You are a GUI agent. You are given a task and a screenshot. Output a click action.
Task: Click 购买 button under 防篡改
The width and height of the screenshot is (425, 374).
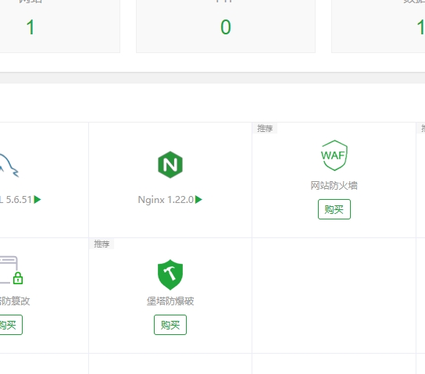tap(11, 325)
